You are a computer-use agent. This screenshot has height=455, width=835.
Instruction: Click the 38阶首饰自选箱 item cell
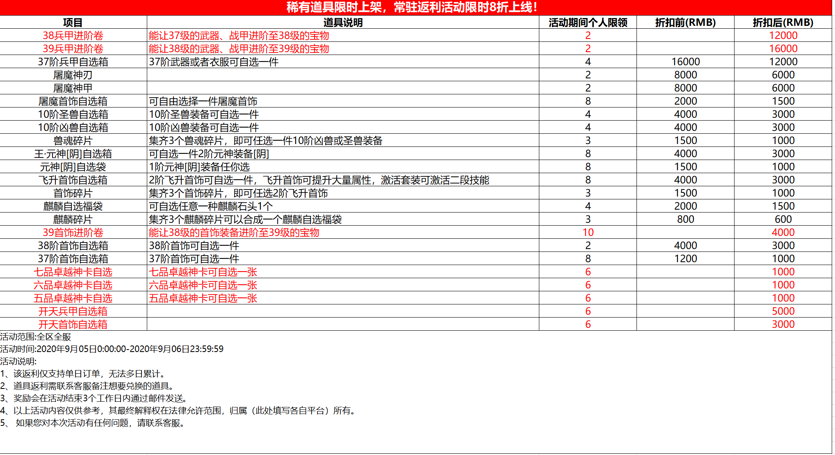click(73, 245)
